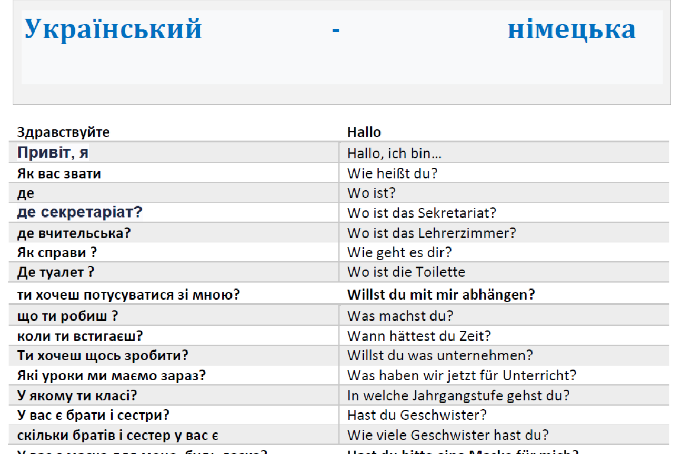Click the "Здравствуйте" cell
Viewport: 682px width, 454px height.
click(x=64, y=132)
